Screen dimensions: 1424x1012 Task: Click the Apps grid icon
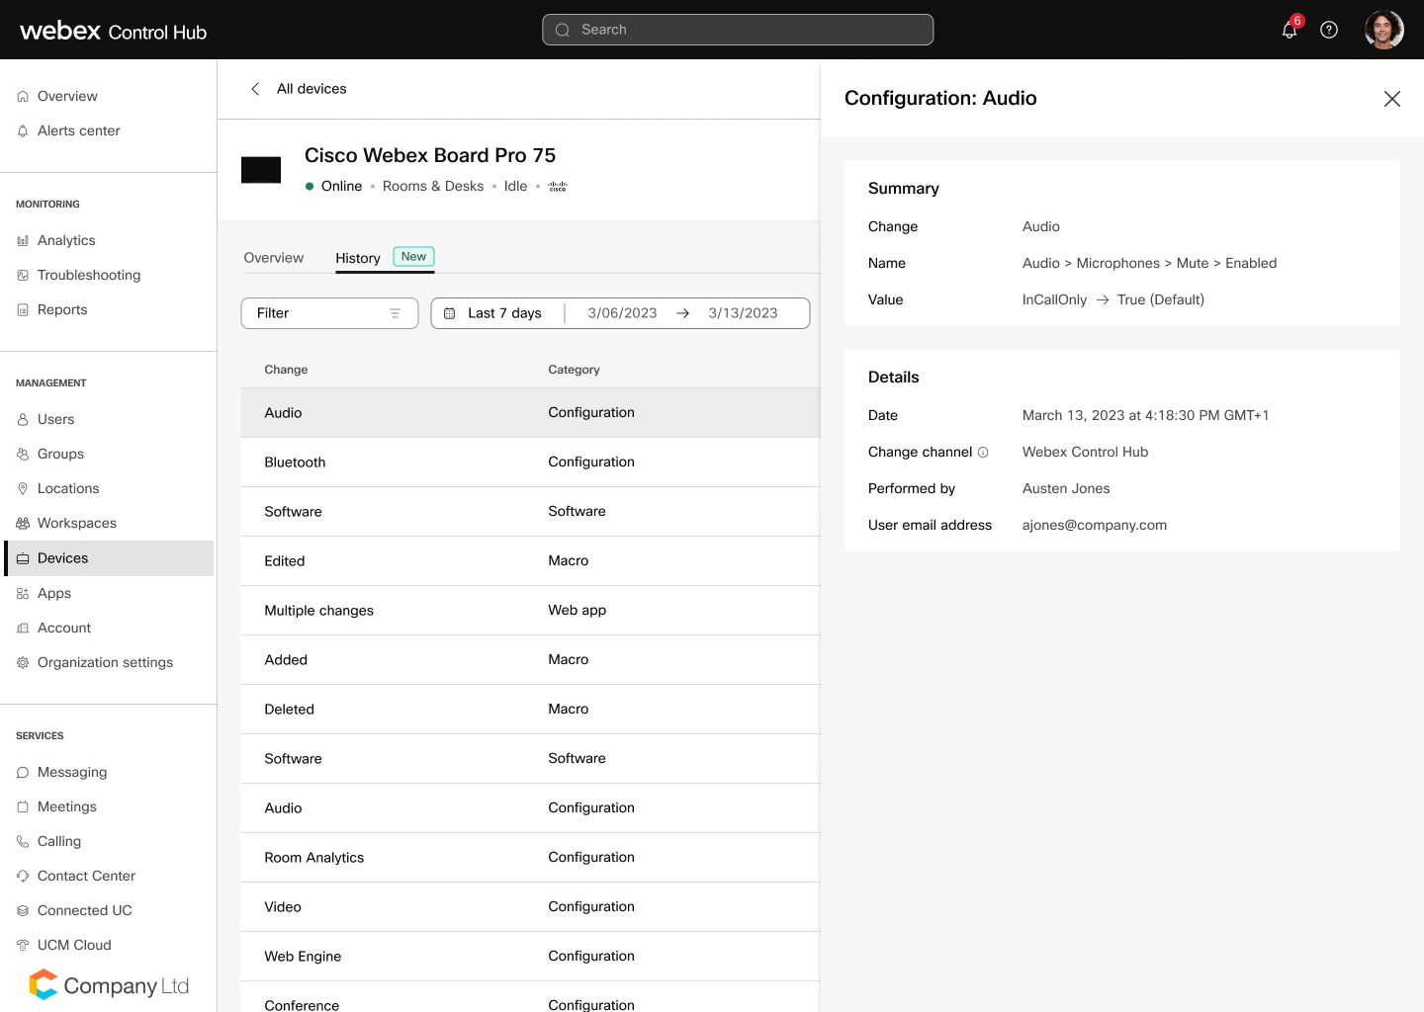23,594
